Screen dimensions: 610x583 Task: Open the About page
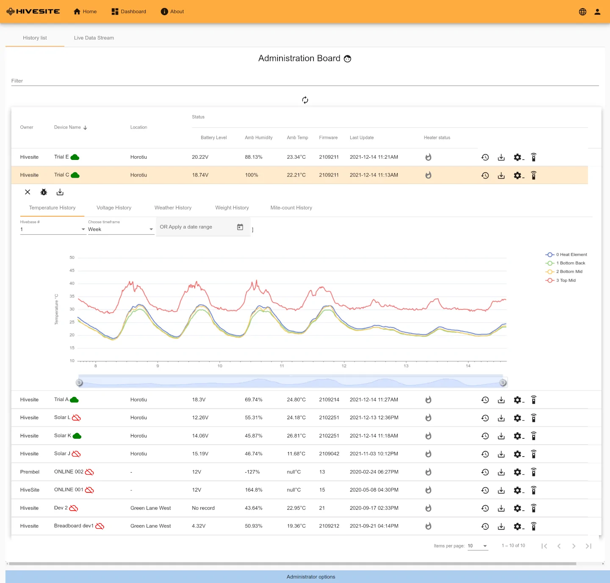coord(172,12)
